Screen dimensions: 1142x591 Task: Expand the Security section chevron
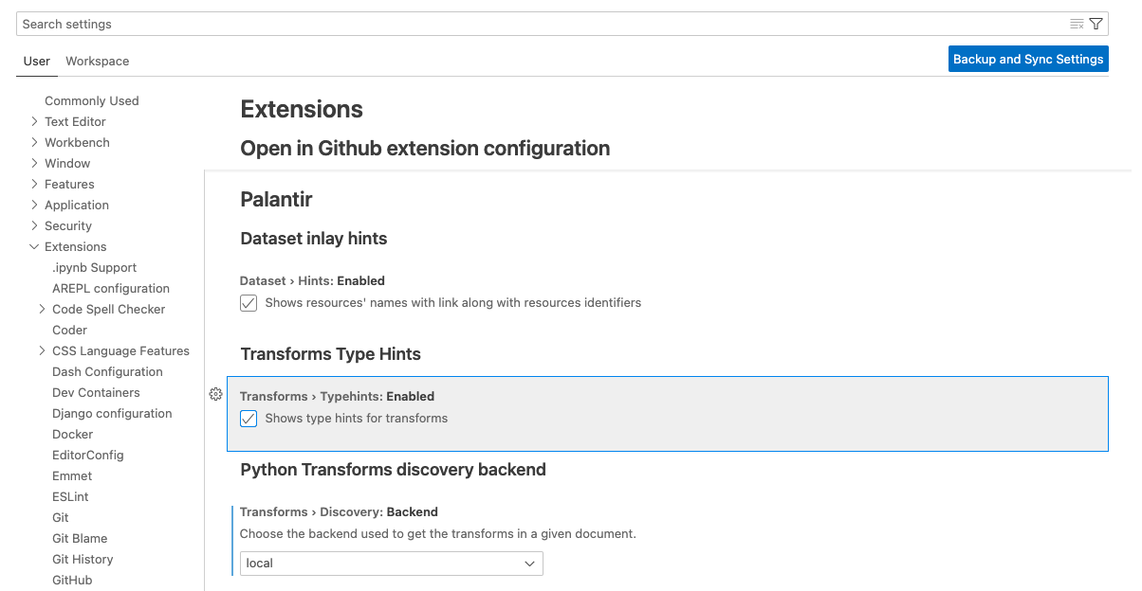click(34, 225)
